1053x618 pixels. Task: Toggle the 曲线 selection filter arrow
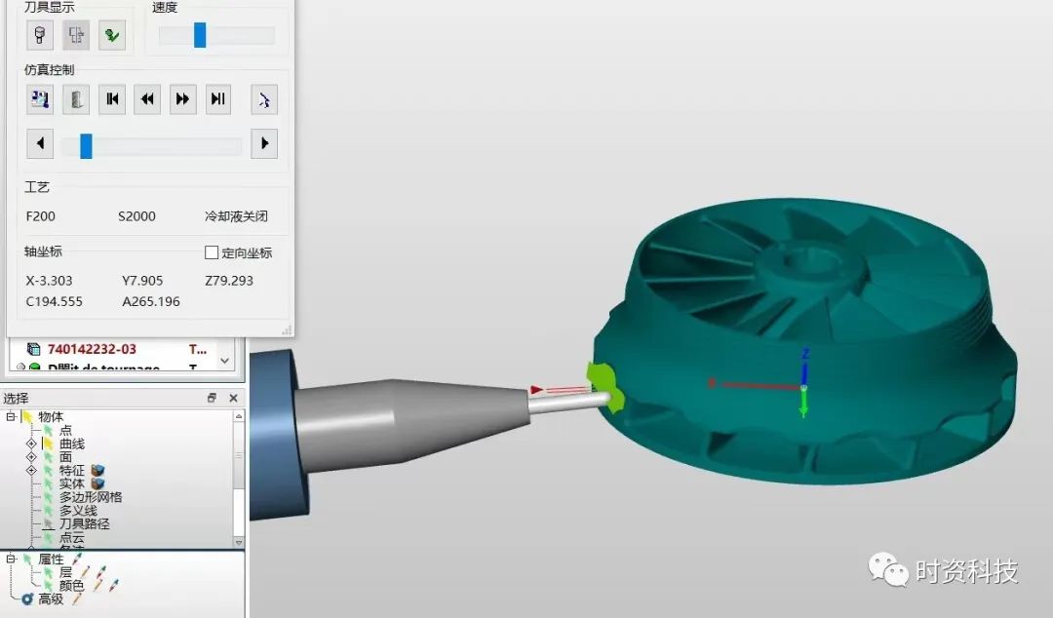[x=49, y=444]
